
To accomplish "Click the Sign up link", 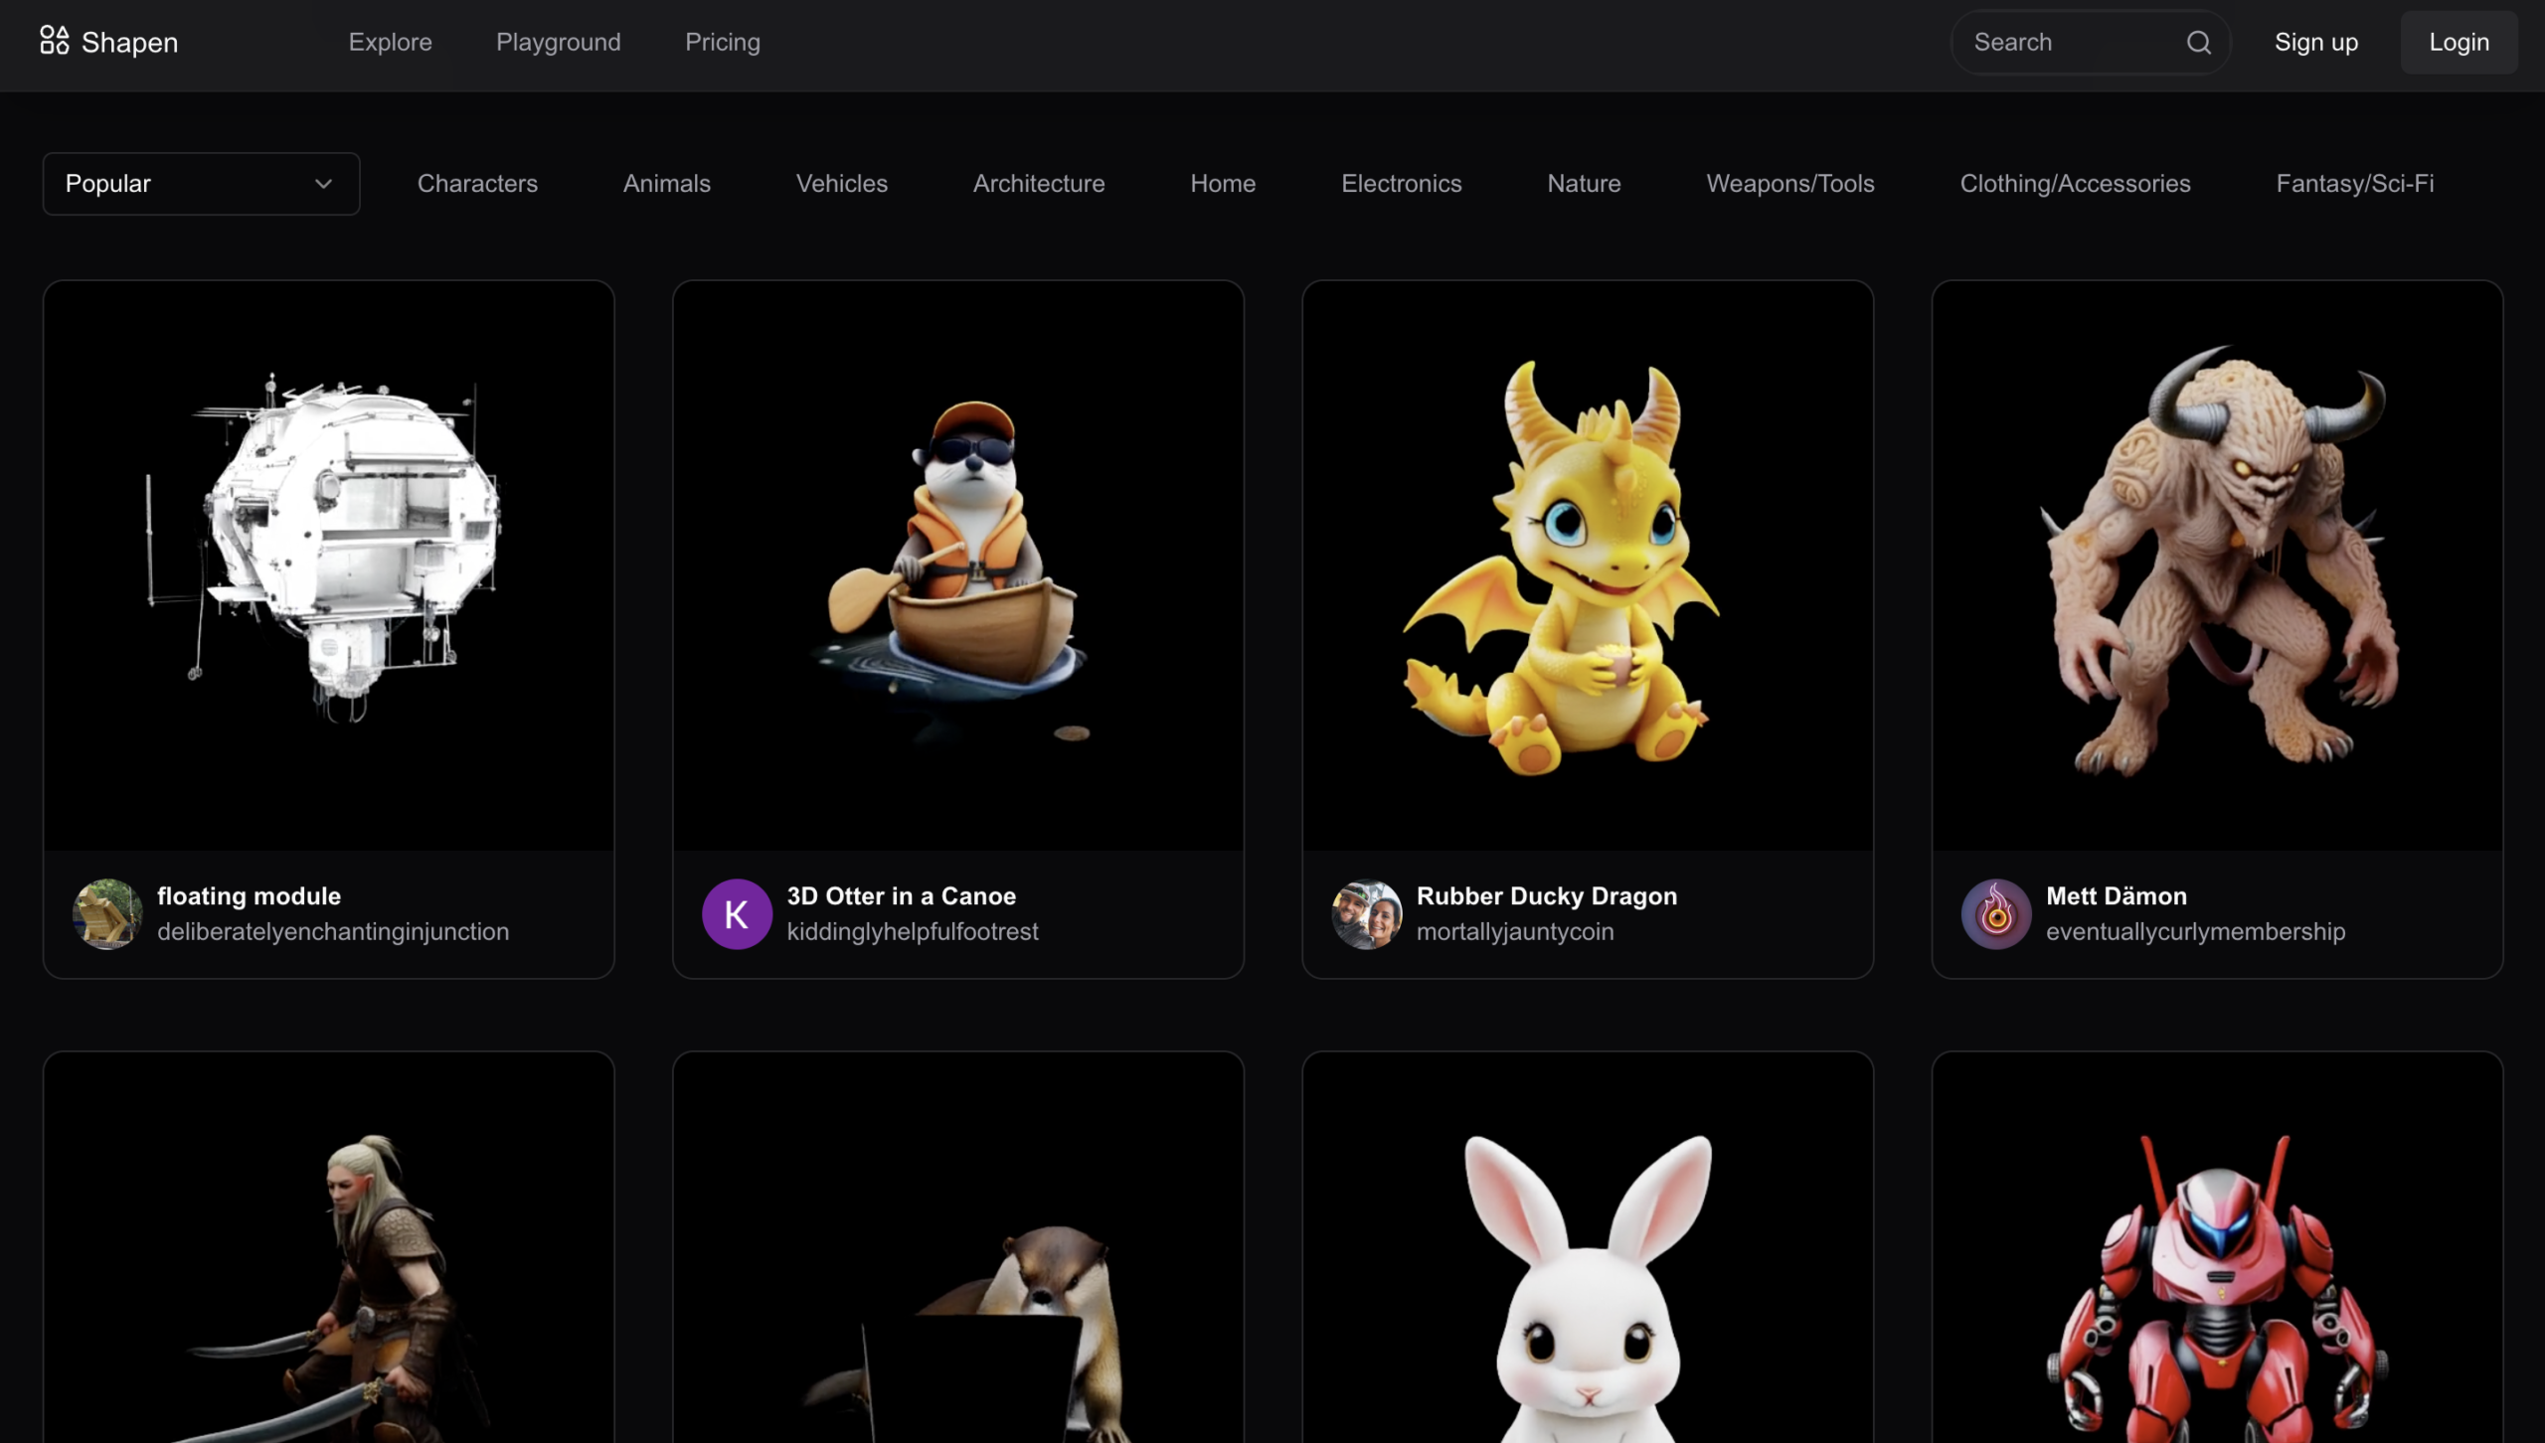I will pyautogui.click(x=2315, y=42).
